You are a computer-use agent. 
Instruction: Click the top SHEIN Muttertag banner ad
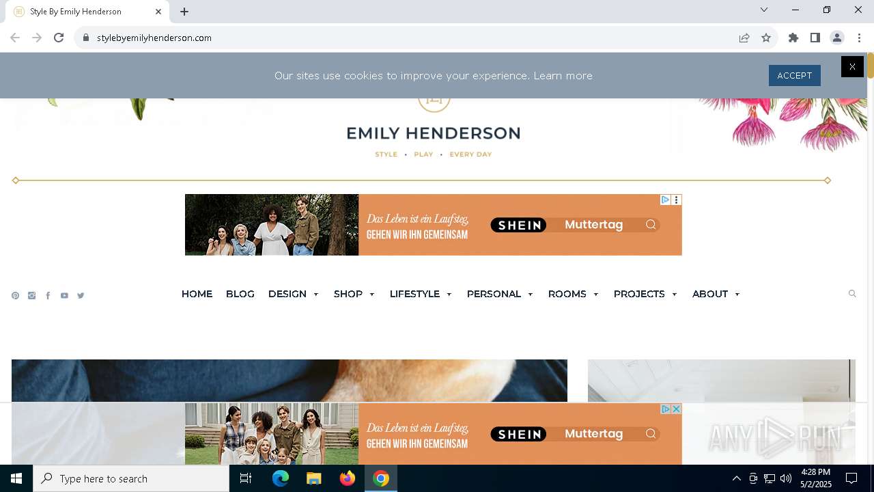click(x=433, y=225)
